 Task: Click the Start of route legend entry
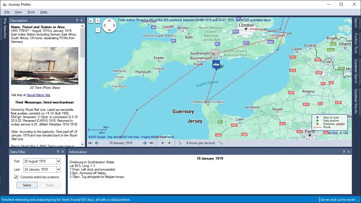pyautogui.click(x=331, y=118)
